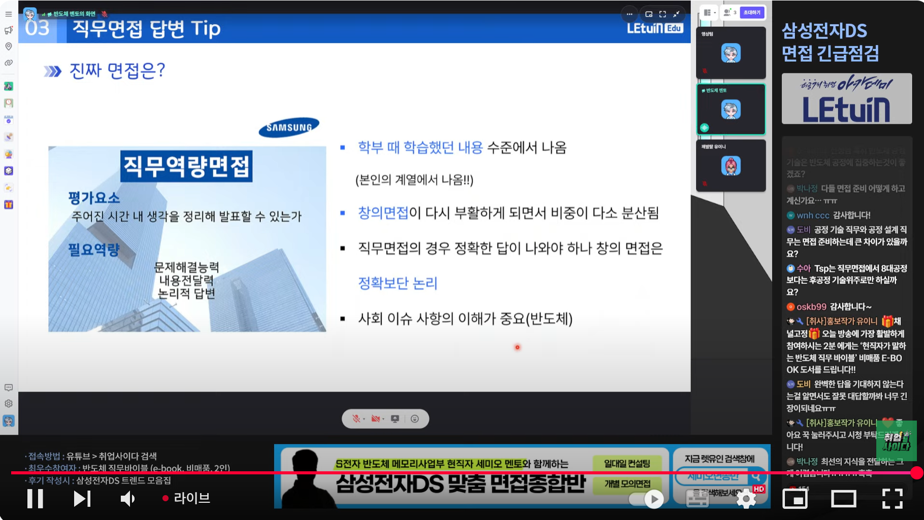This screenshot has height=520, width=924.
Task: Toggle the autoplay switch
Action: [x=646, y=499]
